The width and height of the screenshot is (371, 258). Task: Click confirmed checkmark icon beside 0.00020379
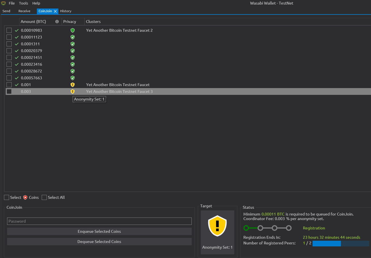pos(17,51)
